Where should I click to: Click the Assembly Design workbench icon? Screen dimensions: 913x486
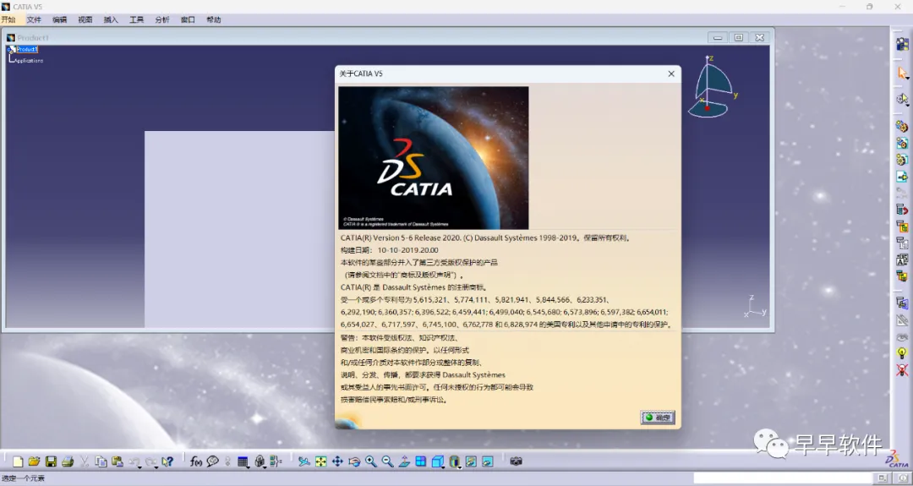coord(902,44)
